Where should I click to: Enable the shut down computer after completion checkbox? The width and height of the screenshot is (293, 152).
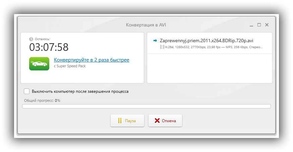click(x=26, y=91)
